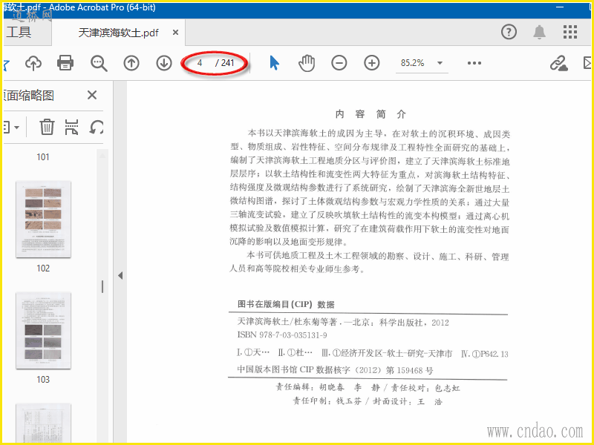Switch to 天津滨海软土.pdf document tab
Image resolution: width=594 pixels, height=445 pixels.
118,33
